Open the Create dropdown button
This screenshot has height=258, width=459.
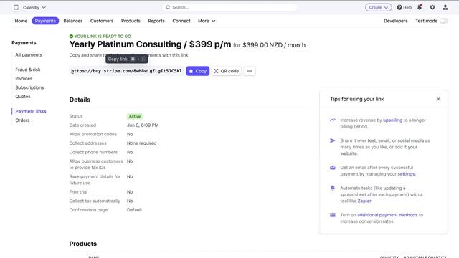click(378, 7)
